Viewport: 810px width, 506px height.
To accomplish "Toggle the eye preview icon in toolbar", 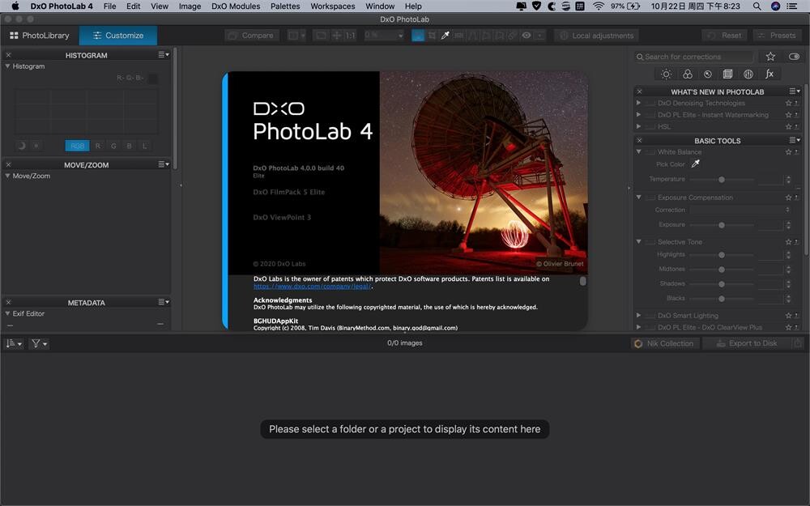I will click(x=526, y=36).
